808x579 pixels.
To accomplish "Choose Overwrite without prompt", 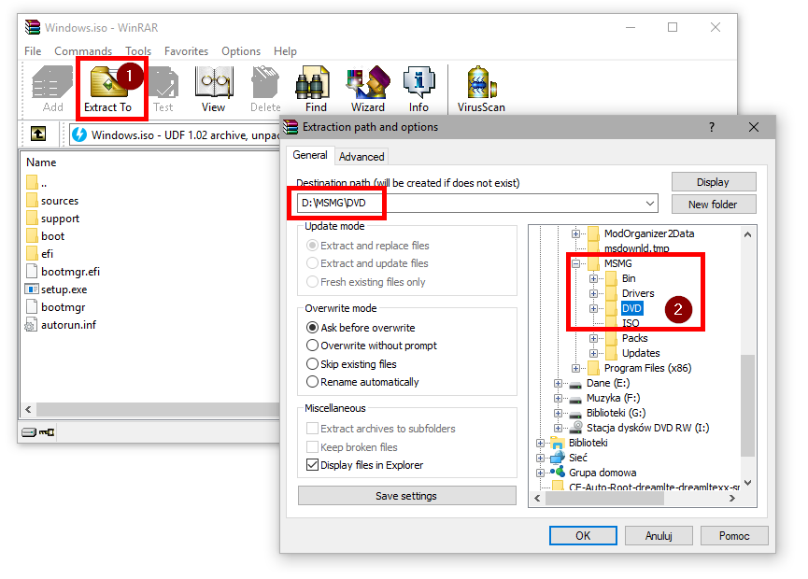I will [x=372, y=346].
